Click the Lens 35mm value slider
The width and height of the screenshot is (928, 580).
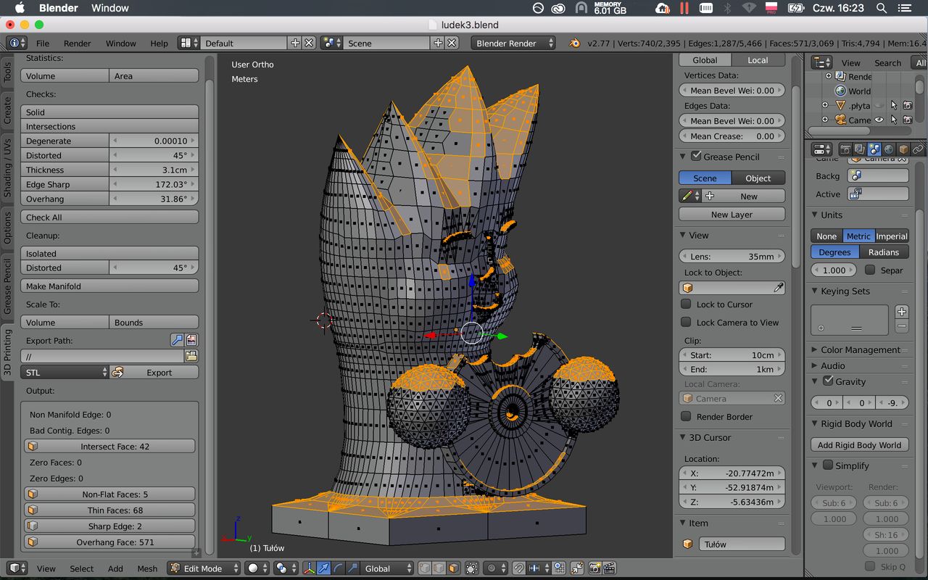coord(732,256)
